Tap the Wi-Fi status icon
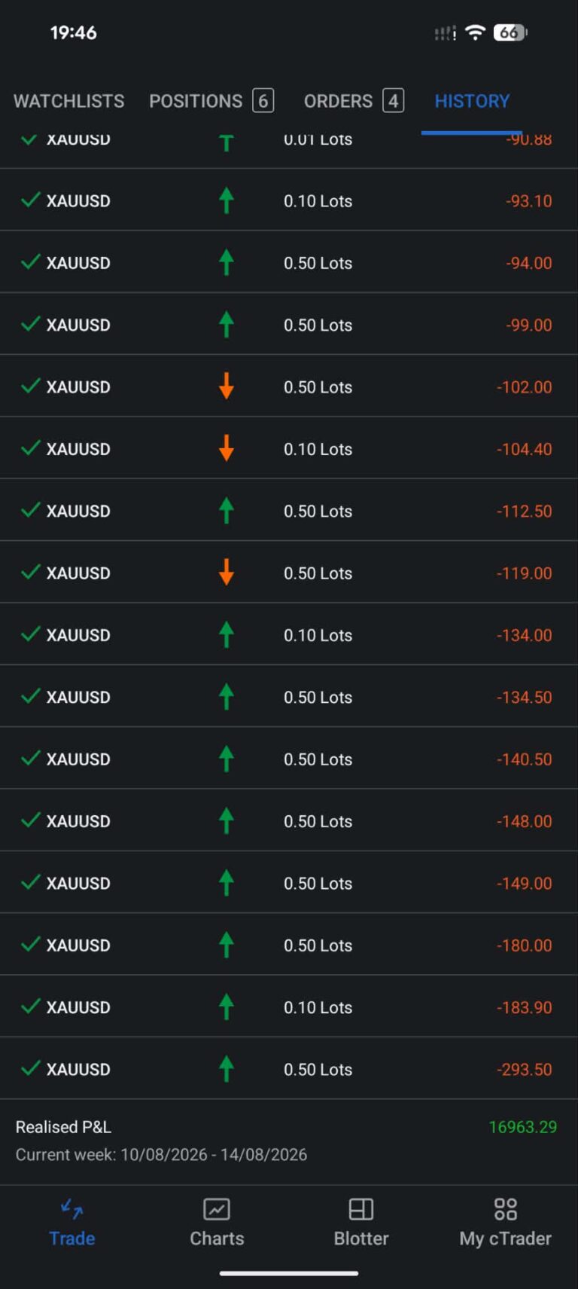The width and height of the screenshot is (578, 1289). coord(475,32)
